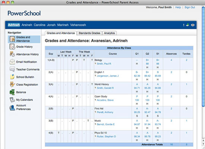Click teacher info icon beside Smith, Gerald R
205x149 pixels.
(95, 88)
